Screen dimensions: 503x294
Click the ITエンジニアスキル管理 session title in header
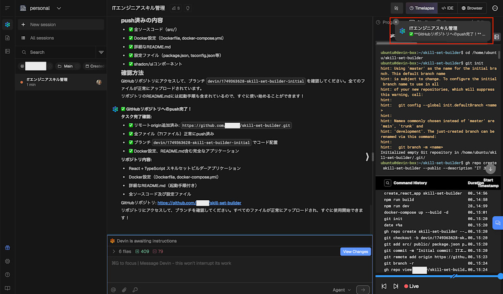pos(138,8)
